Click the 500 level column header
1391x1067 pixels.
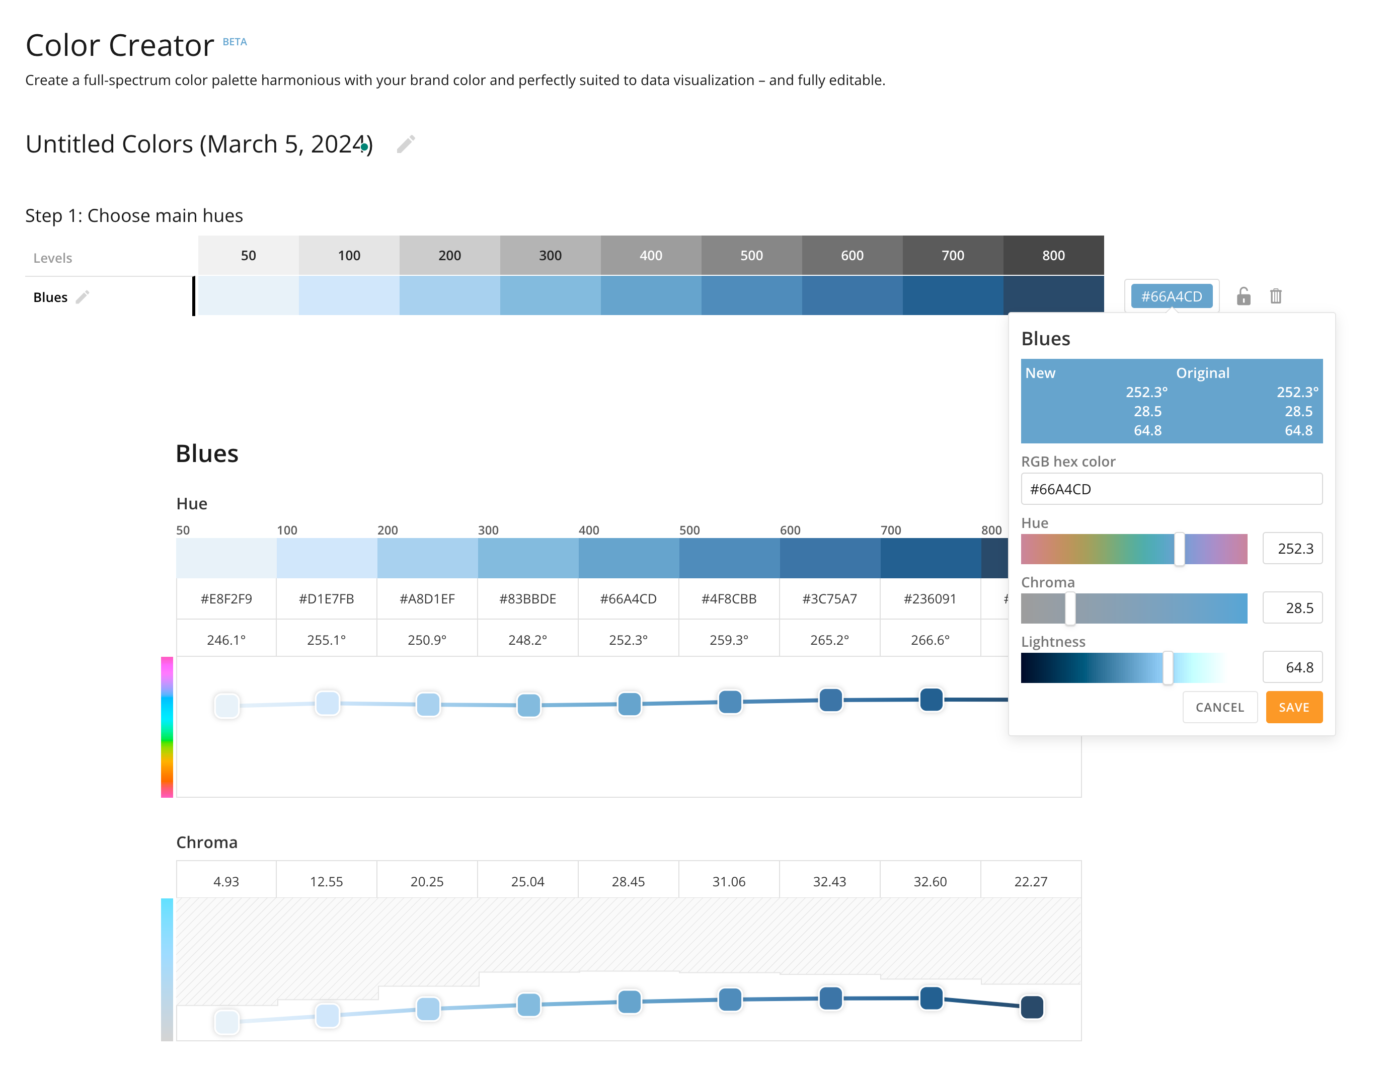tap(751, 255)
